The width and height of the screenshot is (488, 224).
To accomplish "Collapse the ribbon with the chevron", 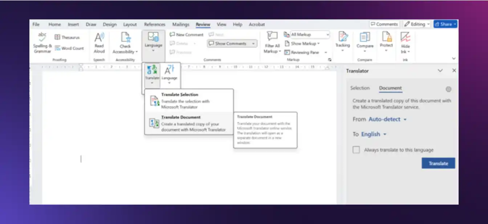I will (454, 58).
